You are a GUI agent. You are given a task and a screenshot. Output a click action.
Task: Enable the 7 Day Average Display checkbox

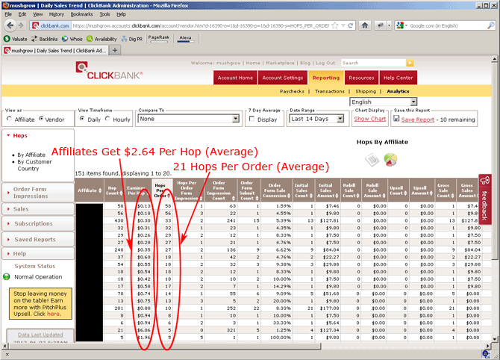[x=251, y=119]
